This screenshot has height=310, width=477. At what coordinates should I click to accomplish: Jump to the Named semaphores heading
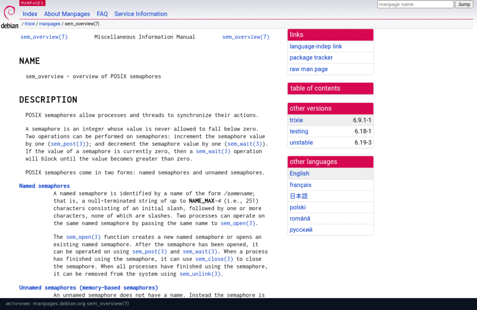tap(44, 186)
